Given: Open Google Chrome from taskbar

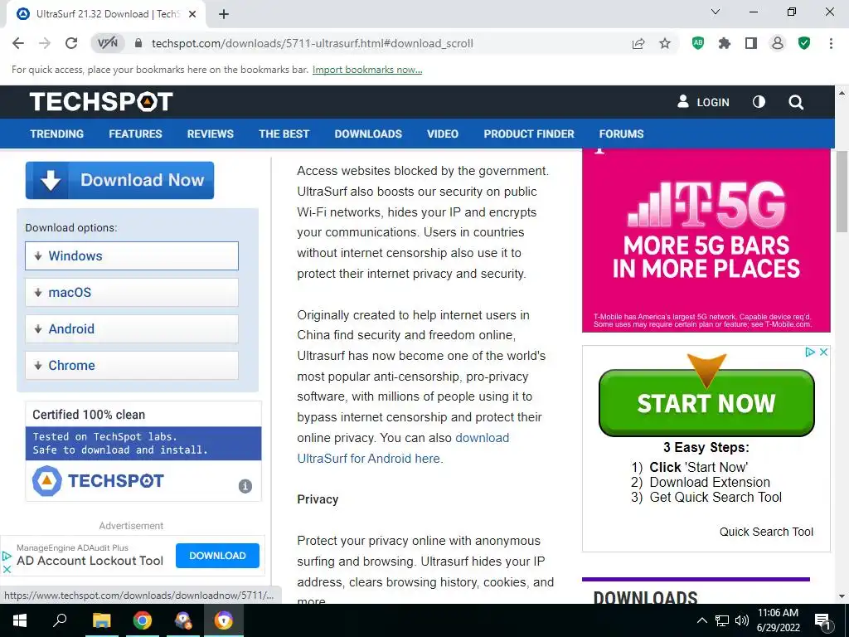Looking at the screenshot, I should [143, 620].
